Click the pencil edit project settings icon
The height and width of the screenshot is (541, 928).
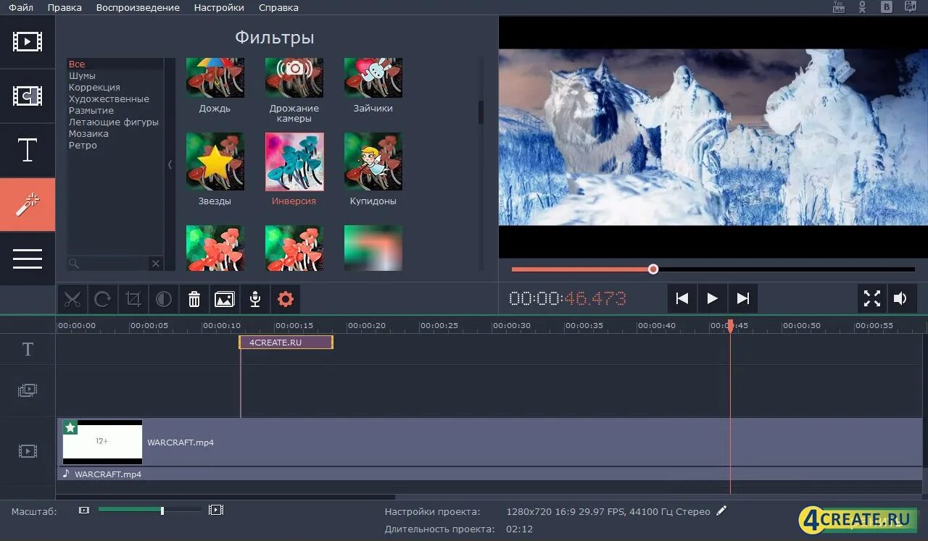721,511
